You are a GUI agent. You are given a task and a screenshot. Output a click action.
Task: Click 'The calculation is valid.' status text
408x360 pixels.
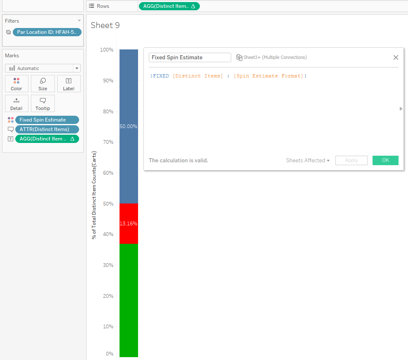[178, 161]
